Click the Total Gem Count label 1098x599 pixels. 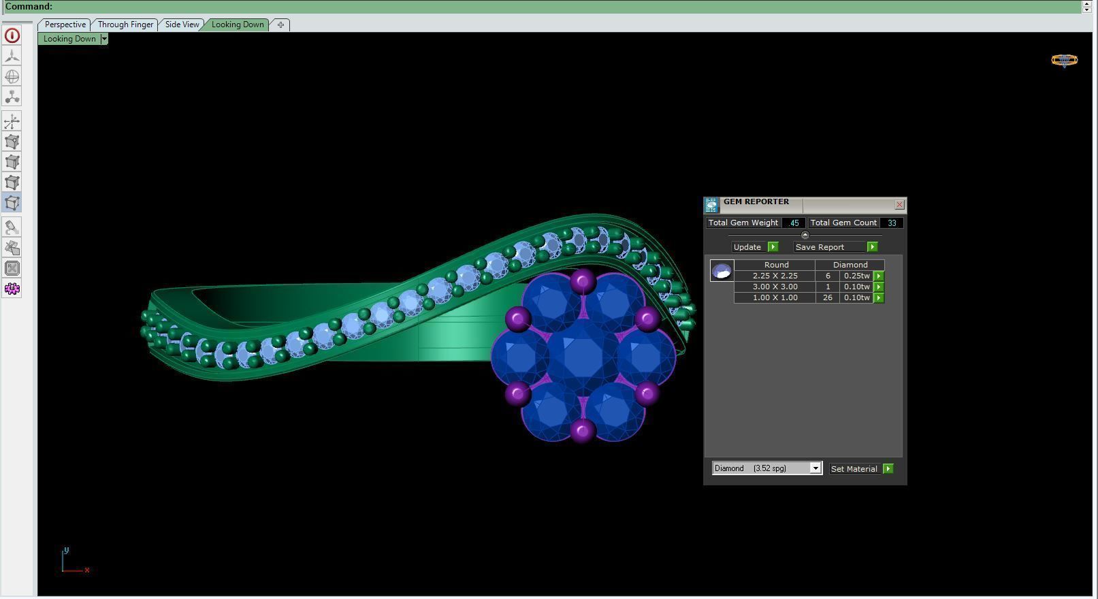(843, 223)
